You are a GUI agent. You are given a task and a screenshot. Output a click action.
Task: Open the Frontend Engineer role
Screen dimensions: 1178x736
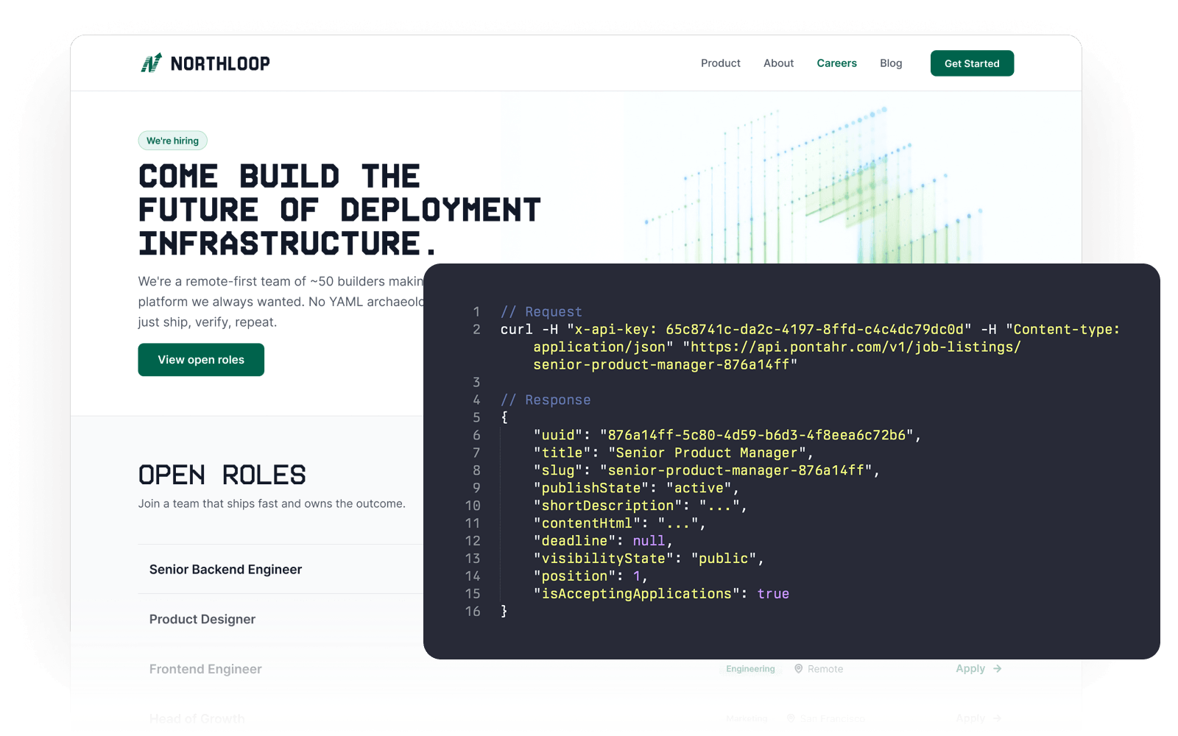tap(205, 669)
